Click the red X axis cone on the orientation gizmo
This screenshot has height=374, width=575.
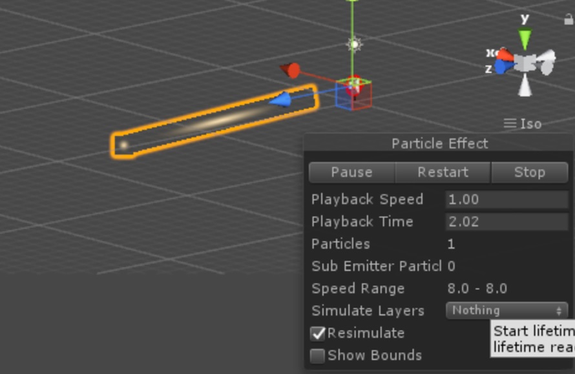click(x=506, y=55)
